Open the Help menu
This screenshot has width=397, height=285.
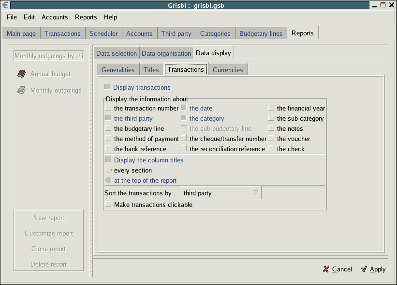coord(110,17)
